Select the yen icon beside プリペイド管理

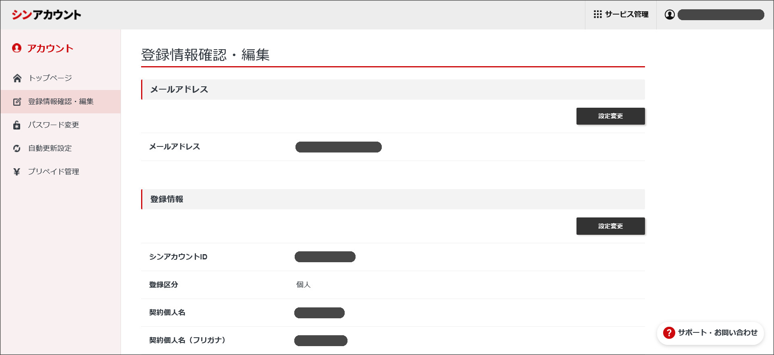tap(17, 171)
